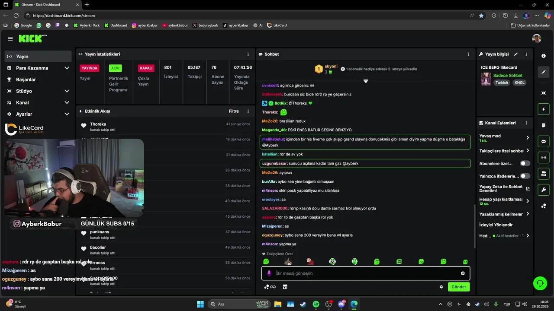554x311 pixels.
Task: Edit stream info with pencil icon
Action: (516, 54)
